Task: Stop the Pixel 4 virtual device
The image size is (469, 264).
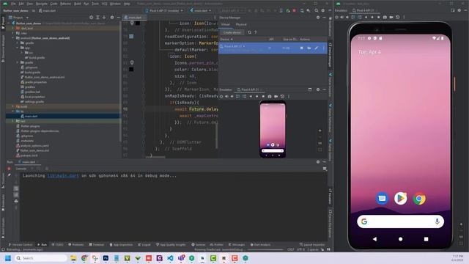Action: coord(301,48)
